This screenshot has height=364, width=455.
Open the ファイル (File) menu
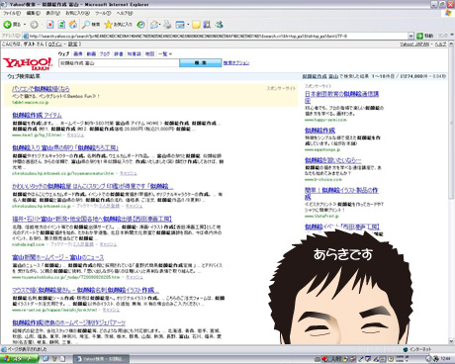point(12,13)
